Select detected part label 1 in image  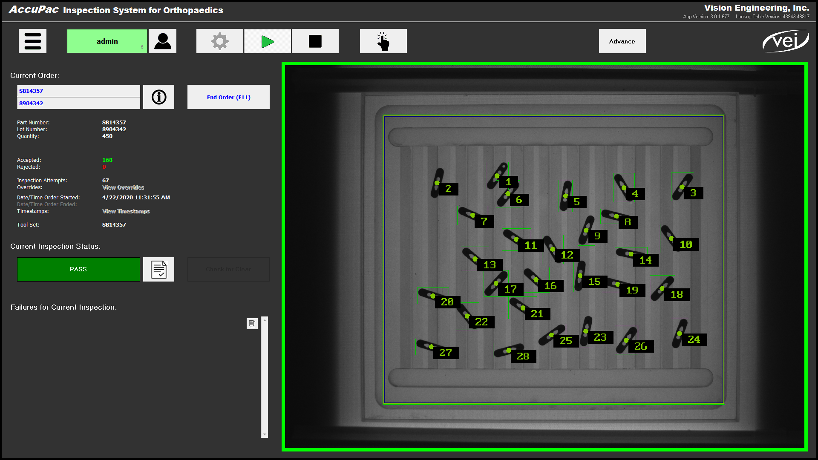coord(508,182)
